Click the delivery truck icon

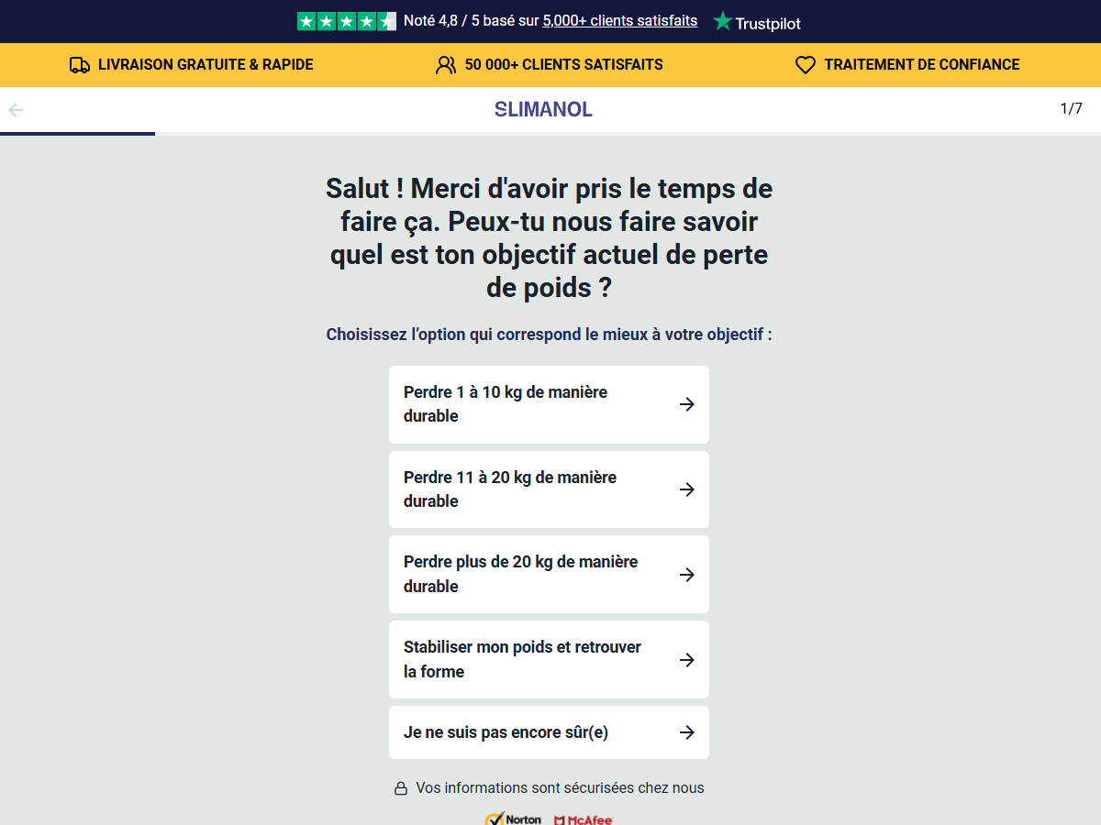[80, 65]
